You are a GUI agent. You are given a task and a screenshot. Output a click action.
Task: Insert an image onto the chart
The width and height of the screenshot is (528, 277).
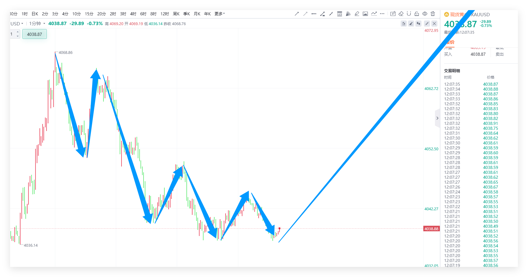[365, 14]
